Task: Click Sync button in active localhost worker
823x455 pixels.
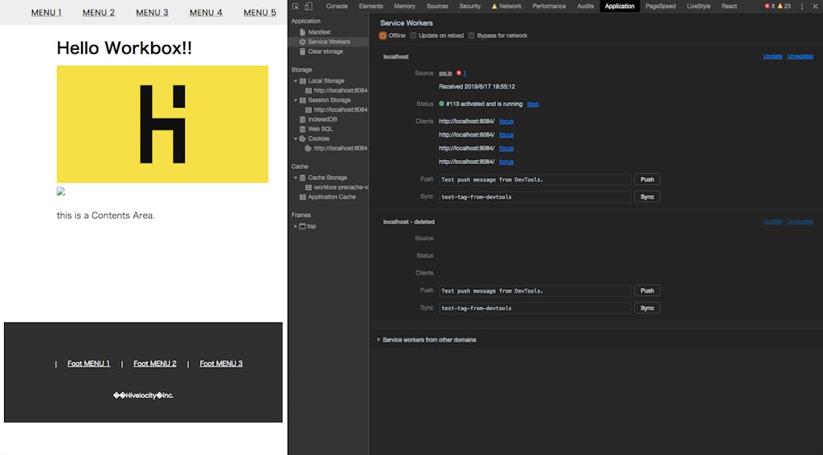Action: [647, 197]
